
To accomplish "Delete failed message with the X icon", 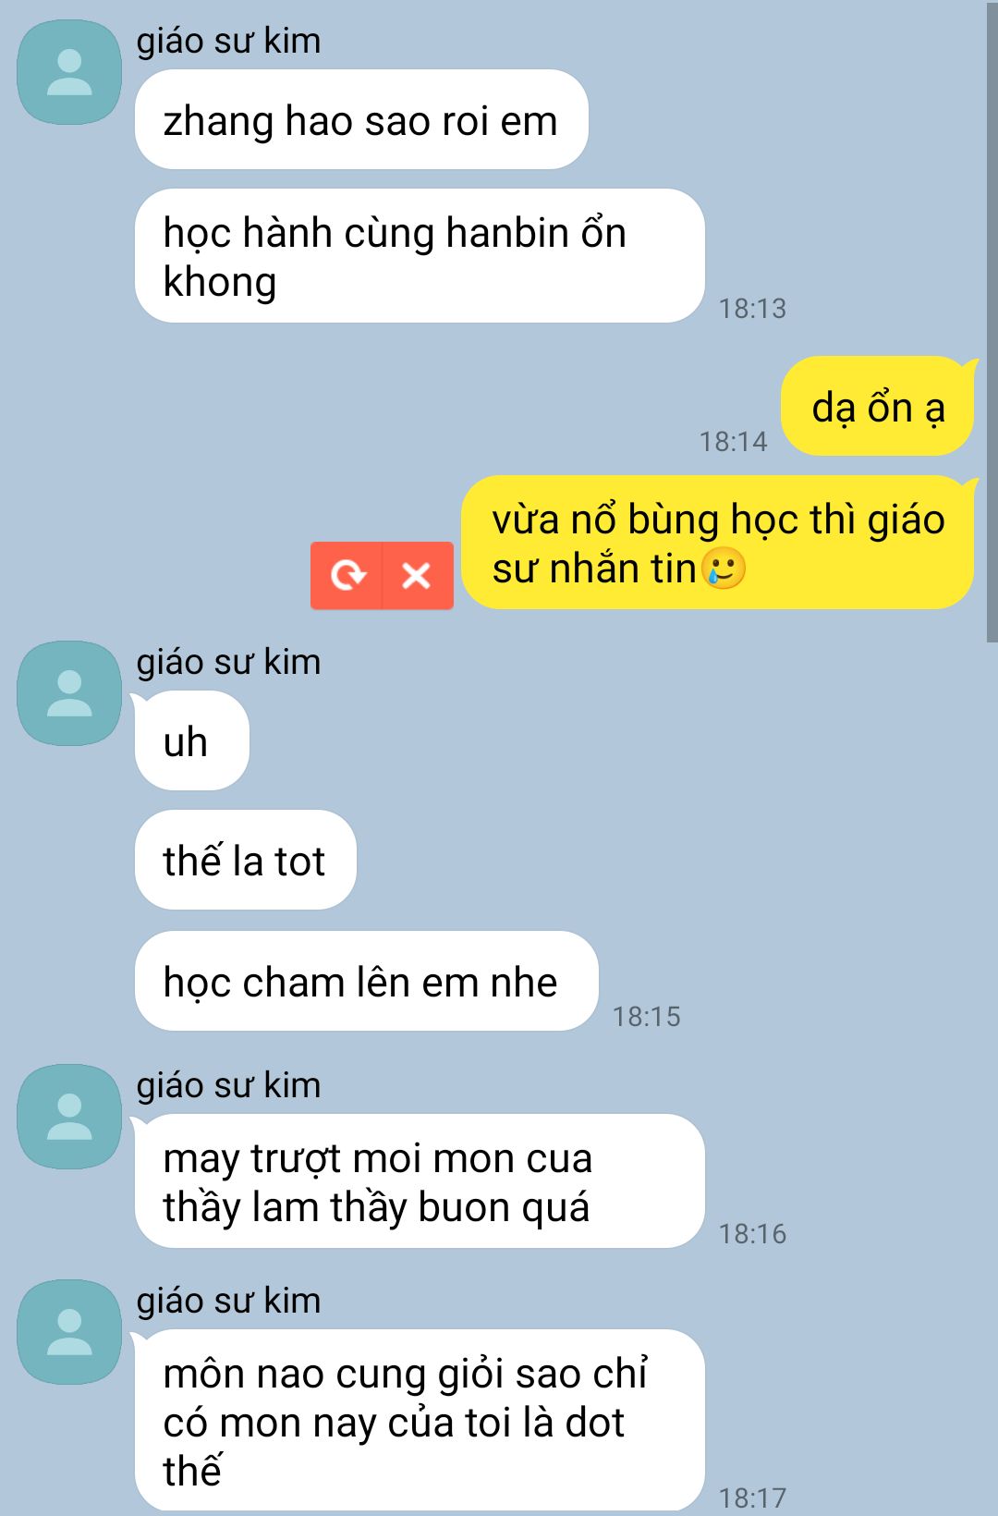I will coord(418,575).
